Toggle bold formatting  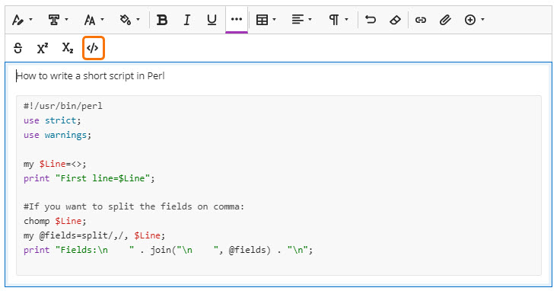tap(162, 20)
